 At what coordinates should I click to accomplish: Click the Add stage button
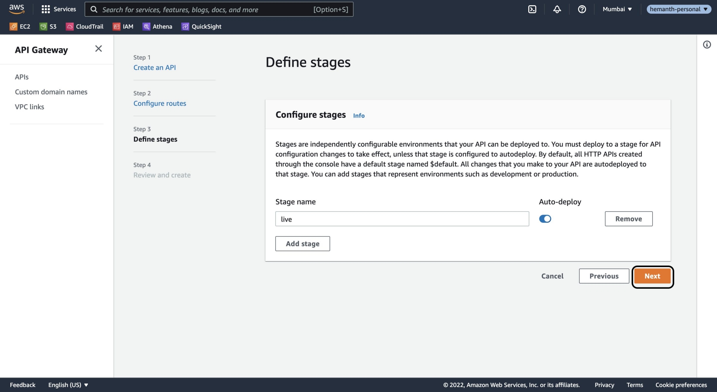302,244
